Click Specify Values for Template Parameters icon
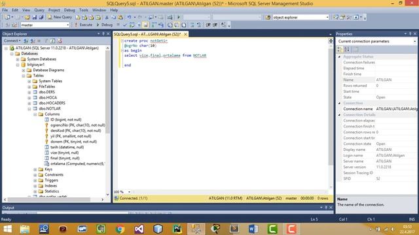Viewport: 419px width, 235px height. click(223, 25)
